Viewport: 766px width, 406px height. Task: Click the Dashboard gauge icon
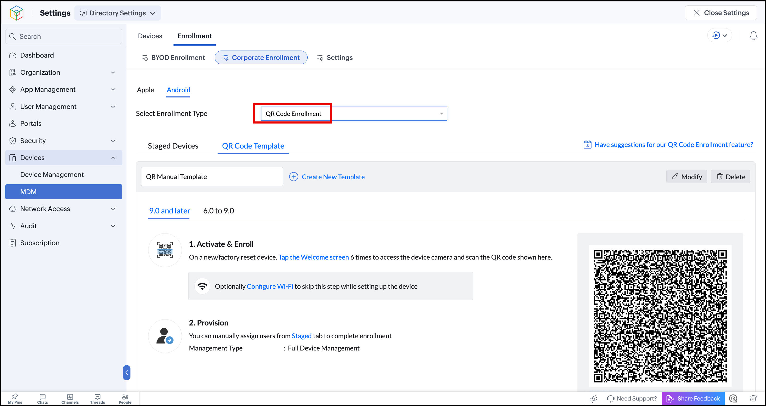point(13,56)
